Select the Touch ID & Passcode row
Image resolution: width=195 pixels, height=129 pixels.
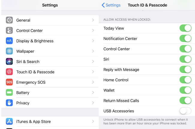[50, 72]
